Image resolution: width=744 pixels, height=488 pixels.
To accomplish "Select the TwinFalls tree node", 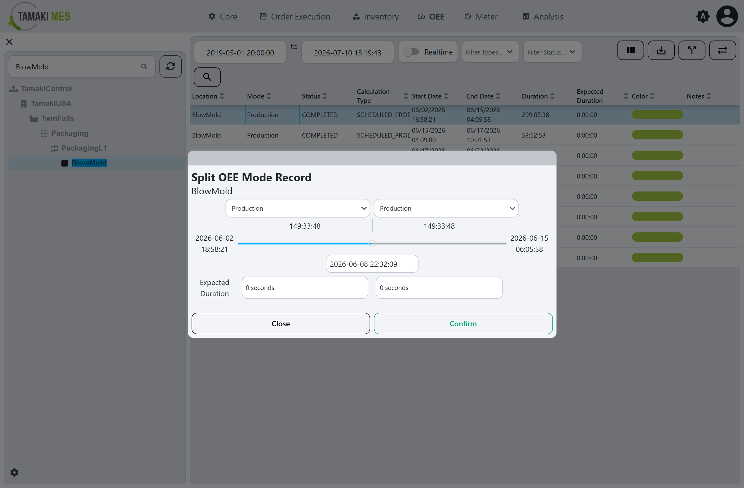I will pos(58,118).
